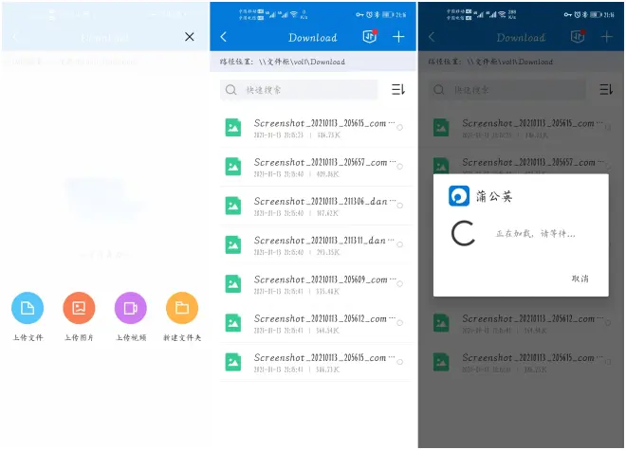Tap the dimmed sort icon on the right screen
Image resolution: width=626 pixels, height=450 pixels.
[606, 89]
